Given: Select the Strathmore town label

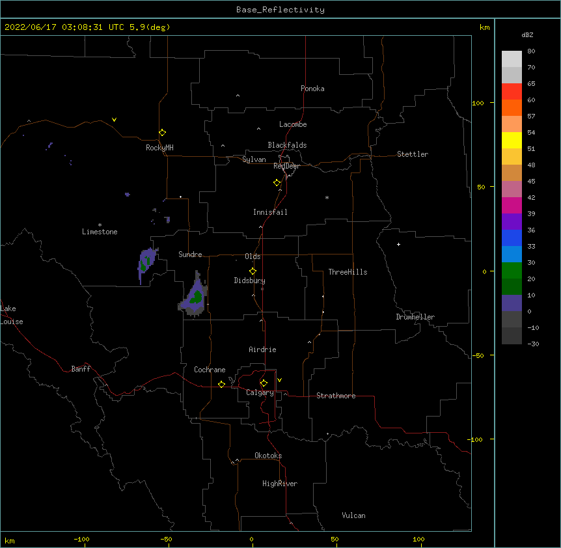Looking at the screenshot, I should coord(336,396).
